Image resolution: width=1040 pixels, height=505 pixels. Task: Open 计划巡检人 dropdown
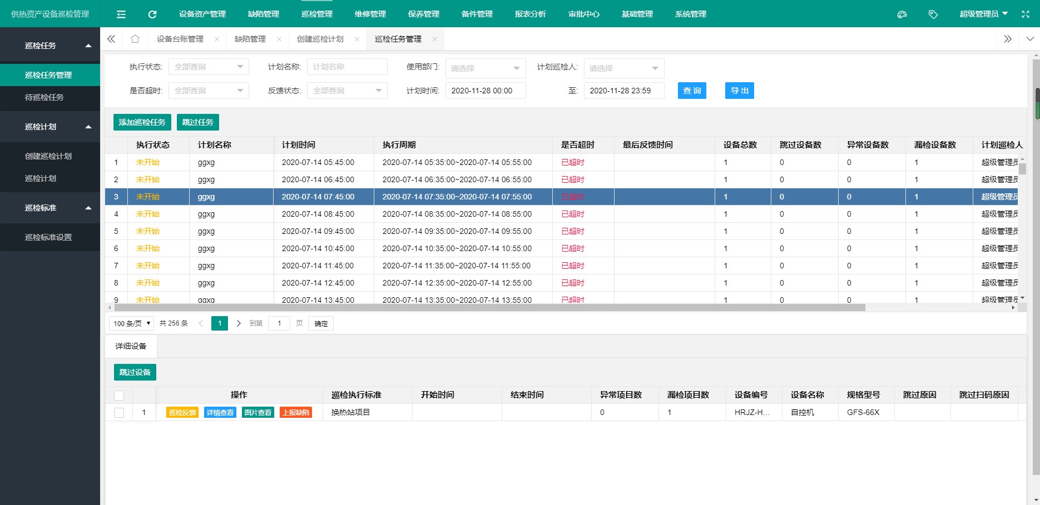(624, 68)
